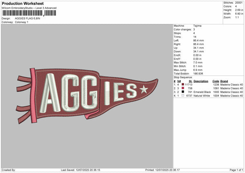Click the barcode image
The image size is (245, 173).
[x=29, y=13]
